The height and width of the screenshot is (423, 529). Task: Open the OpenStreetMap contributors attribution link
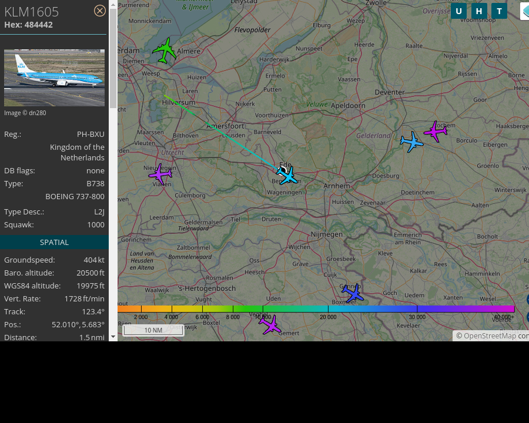tap(492, 335)
